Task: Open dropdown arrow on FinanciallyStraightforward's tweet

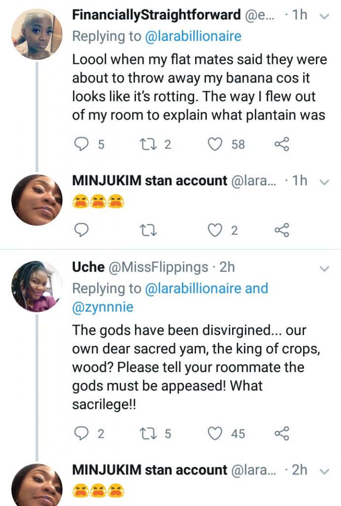Action: [x=324, y=16]
